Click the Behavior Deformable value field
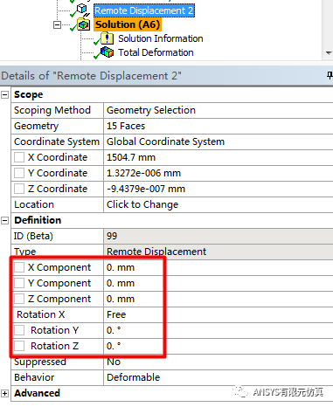 point(219,377)
